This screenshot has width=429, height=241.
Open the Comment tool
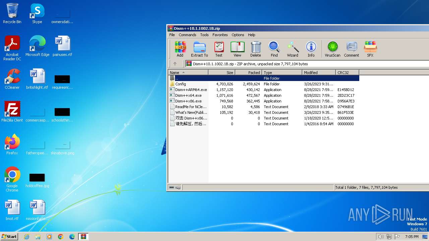pos(351,49)
